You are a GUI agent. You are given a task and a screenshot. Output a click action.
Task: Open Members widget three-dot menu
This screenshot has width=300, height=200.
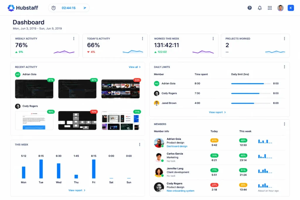pos(284,124)
